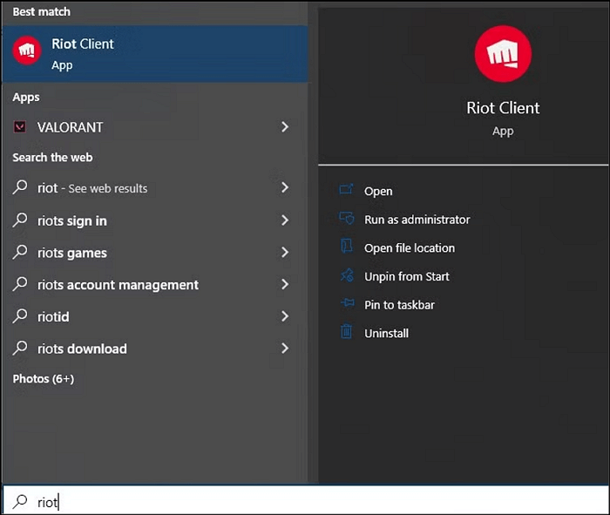610x515 pixels.
Task: Choose Uninstall for Riot Client
Action: tap(386, 334)
